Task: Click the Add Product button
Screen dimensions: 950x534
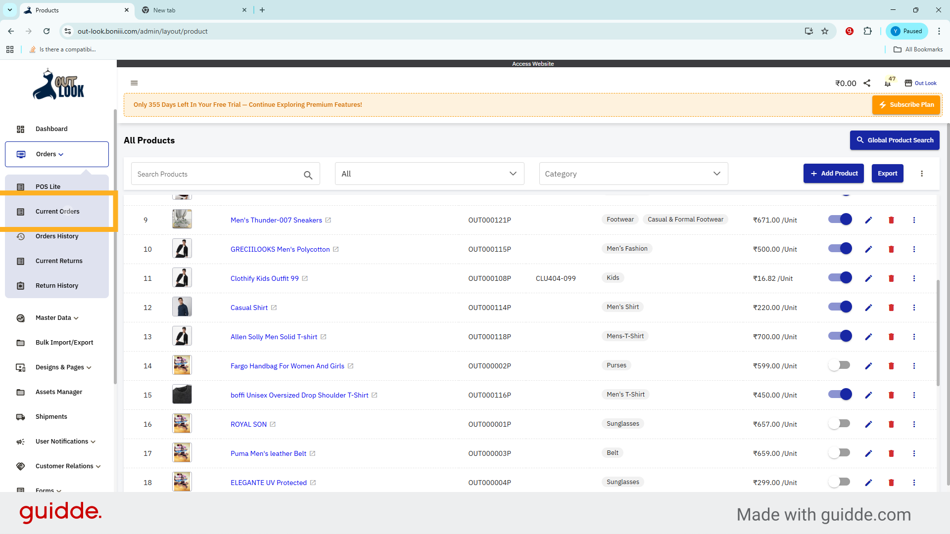Action: (x=833, y=174)
